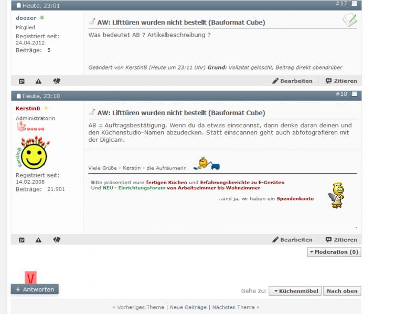Click the IP icon under KerstinB's post
The height and width of the screenshot is (314, 395).
pos(22,240)
